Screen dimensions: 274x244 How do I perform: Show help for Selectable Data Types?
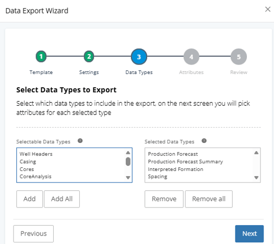[x=80, y=141]
